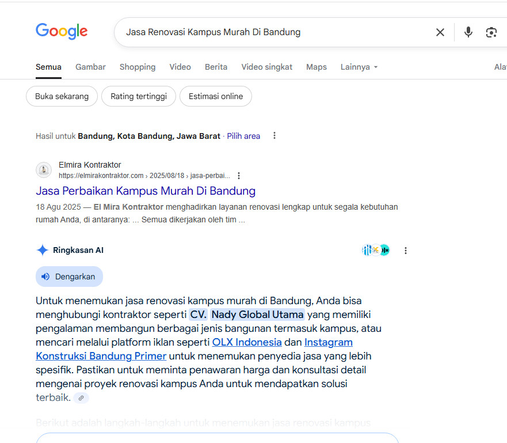Screen dimensions: 507x443
Task: Switch to the Maps tab
Action: [317, 67]
